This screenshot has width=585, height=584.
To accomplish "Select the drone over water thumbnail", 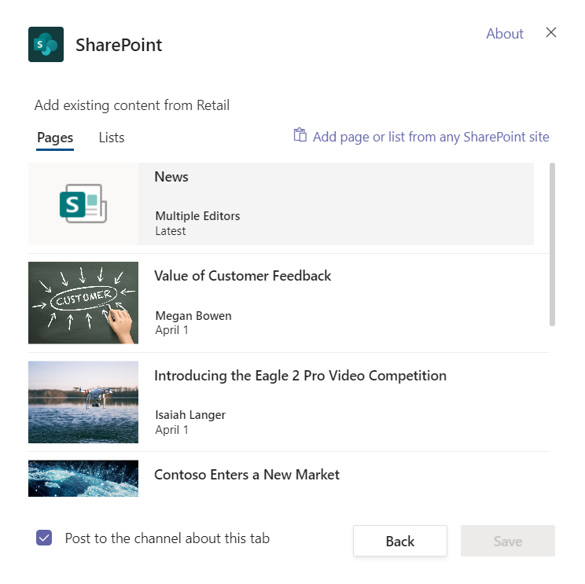I will pos(83,402).
